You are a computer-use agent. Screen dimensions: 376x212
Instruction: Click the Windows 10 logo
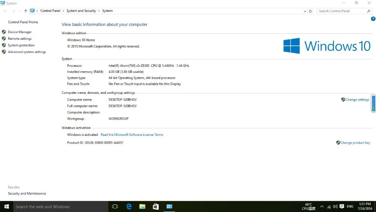point(327,46)
